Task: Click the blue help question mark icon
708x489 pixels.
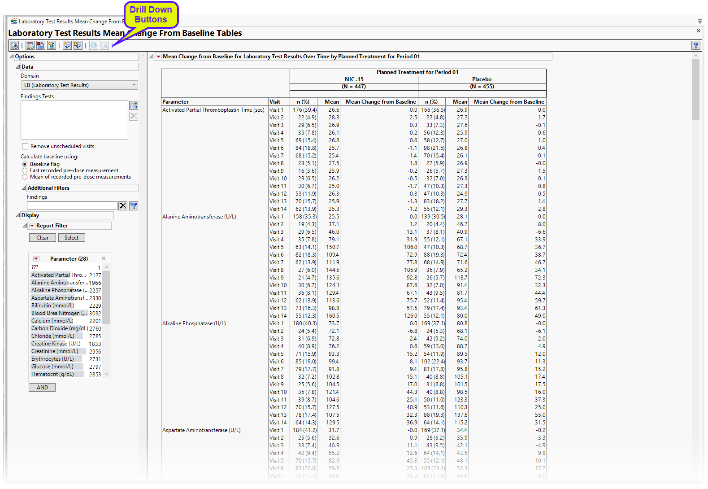Action: point(695,45)
